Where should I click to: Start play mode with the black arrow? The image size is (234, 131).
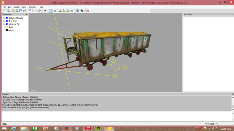45,11
